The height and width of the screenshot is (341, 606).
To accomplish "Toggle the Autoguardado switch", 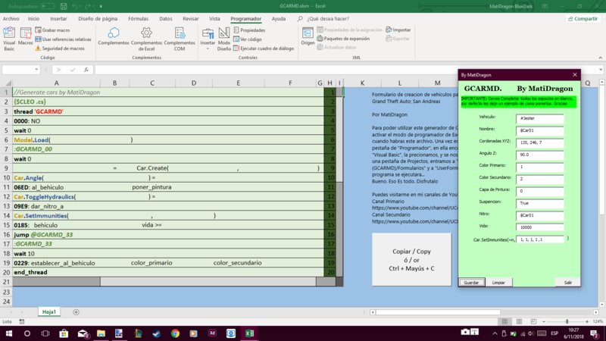I will 48,5.
